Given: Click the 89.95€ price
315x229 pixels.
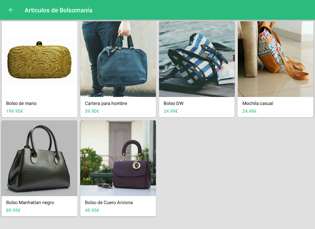Looking at the screenshot, I should 13,210.
